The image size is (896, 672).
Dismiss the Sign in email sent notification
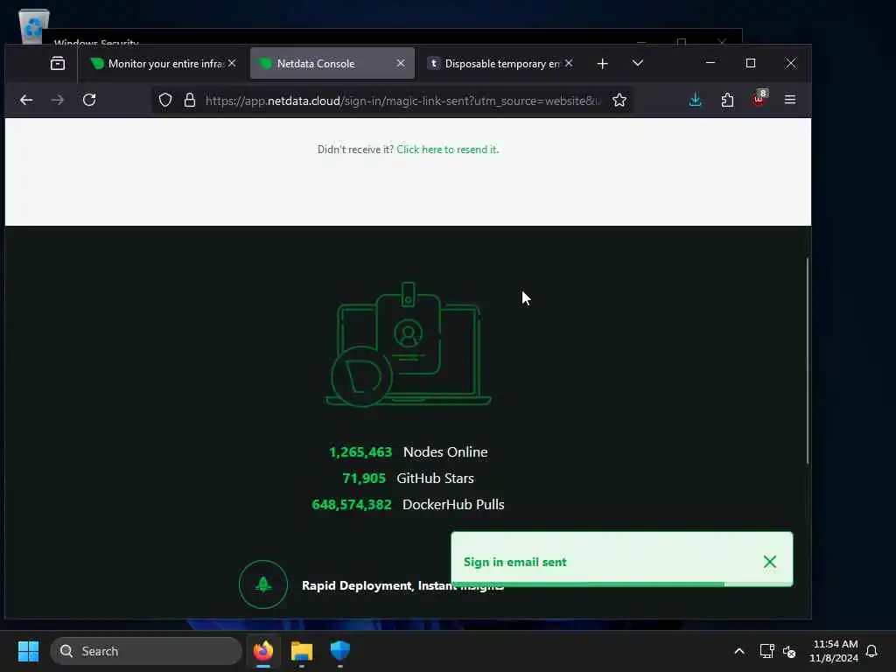[x=770, y=562]
